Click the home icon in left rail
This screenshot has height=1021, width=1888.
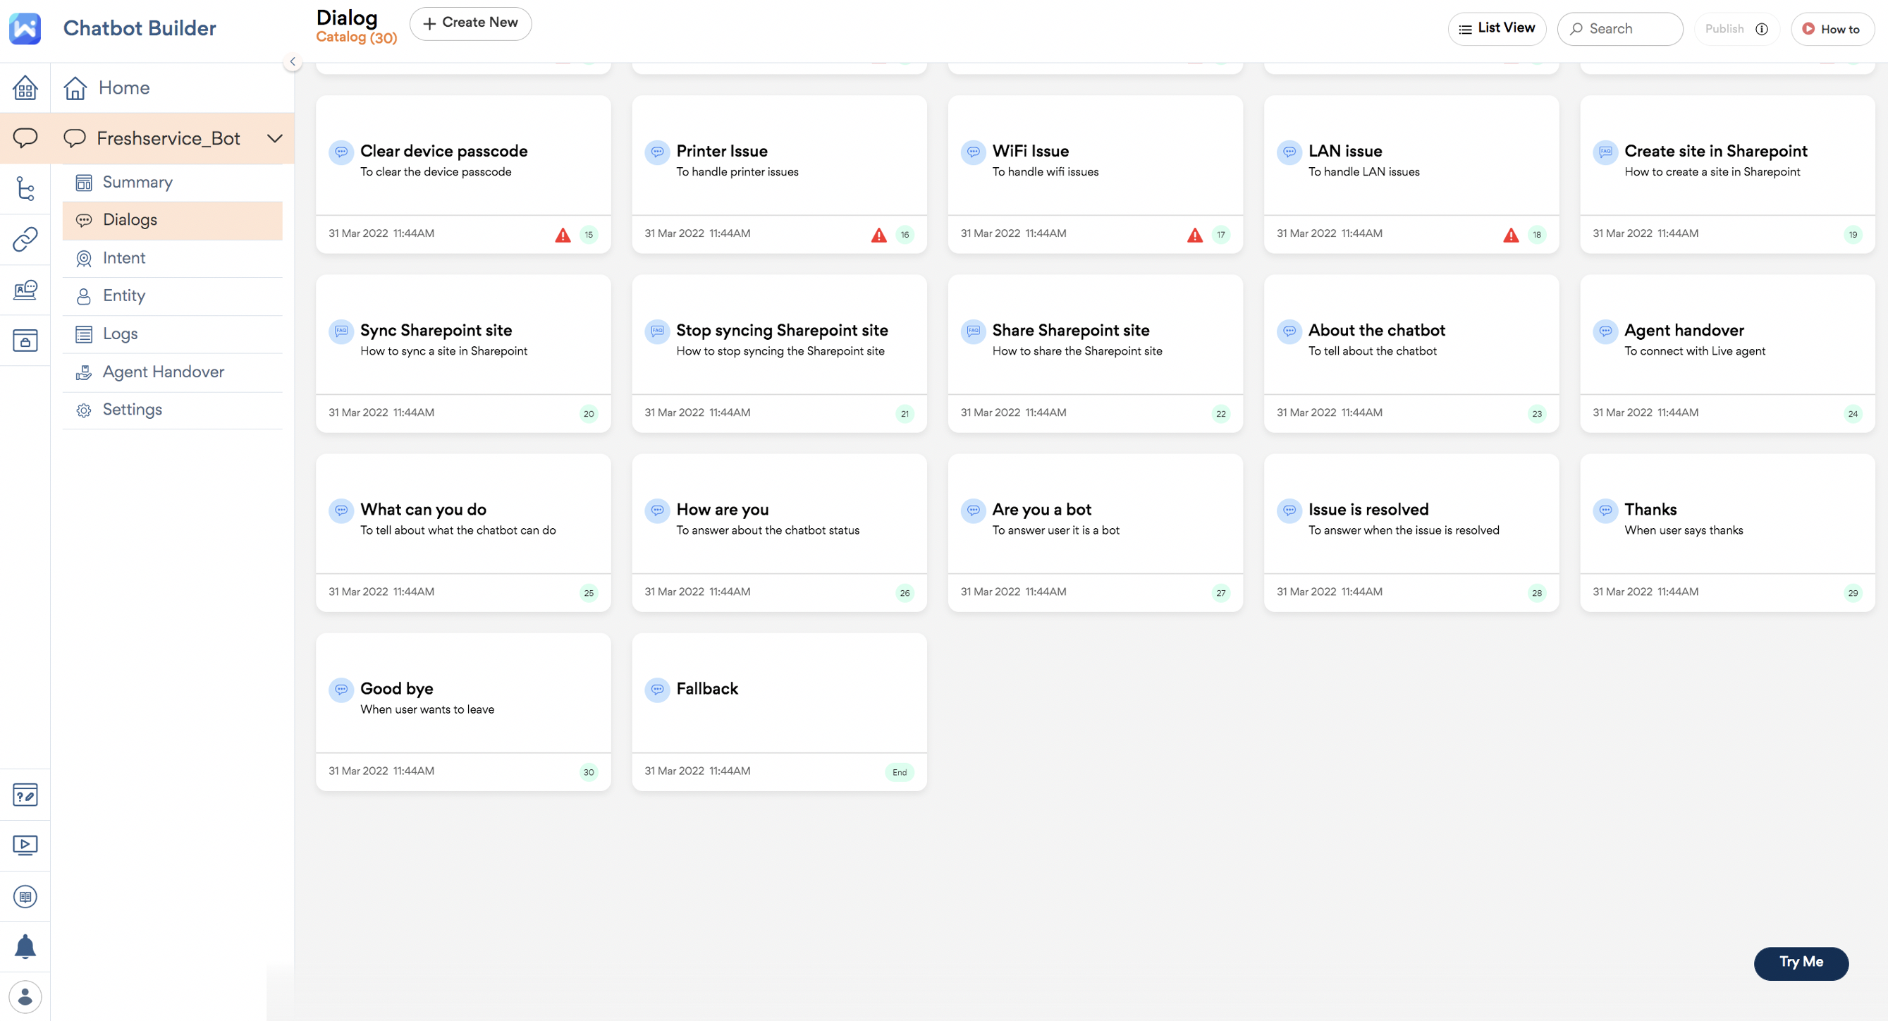point(25,88)
